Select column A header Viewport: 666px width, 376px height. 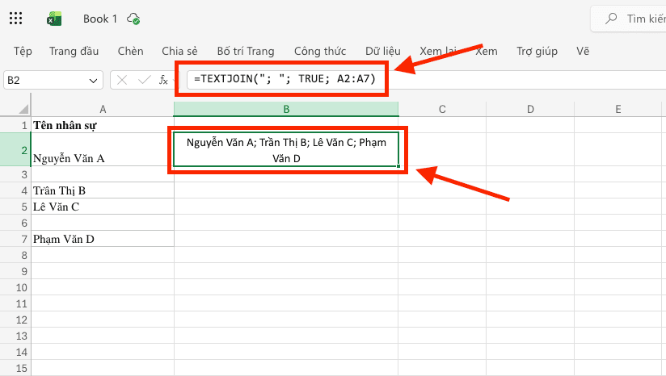103,110
